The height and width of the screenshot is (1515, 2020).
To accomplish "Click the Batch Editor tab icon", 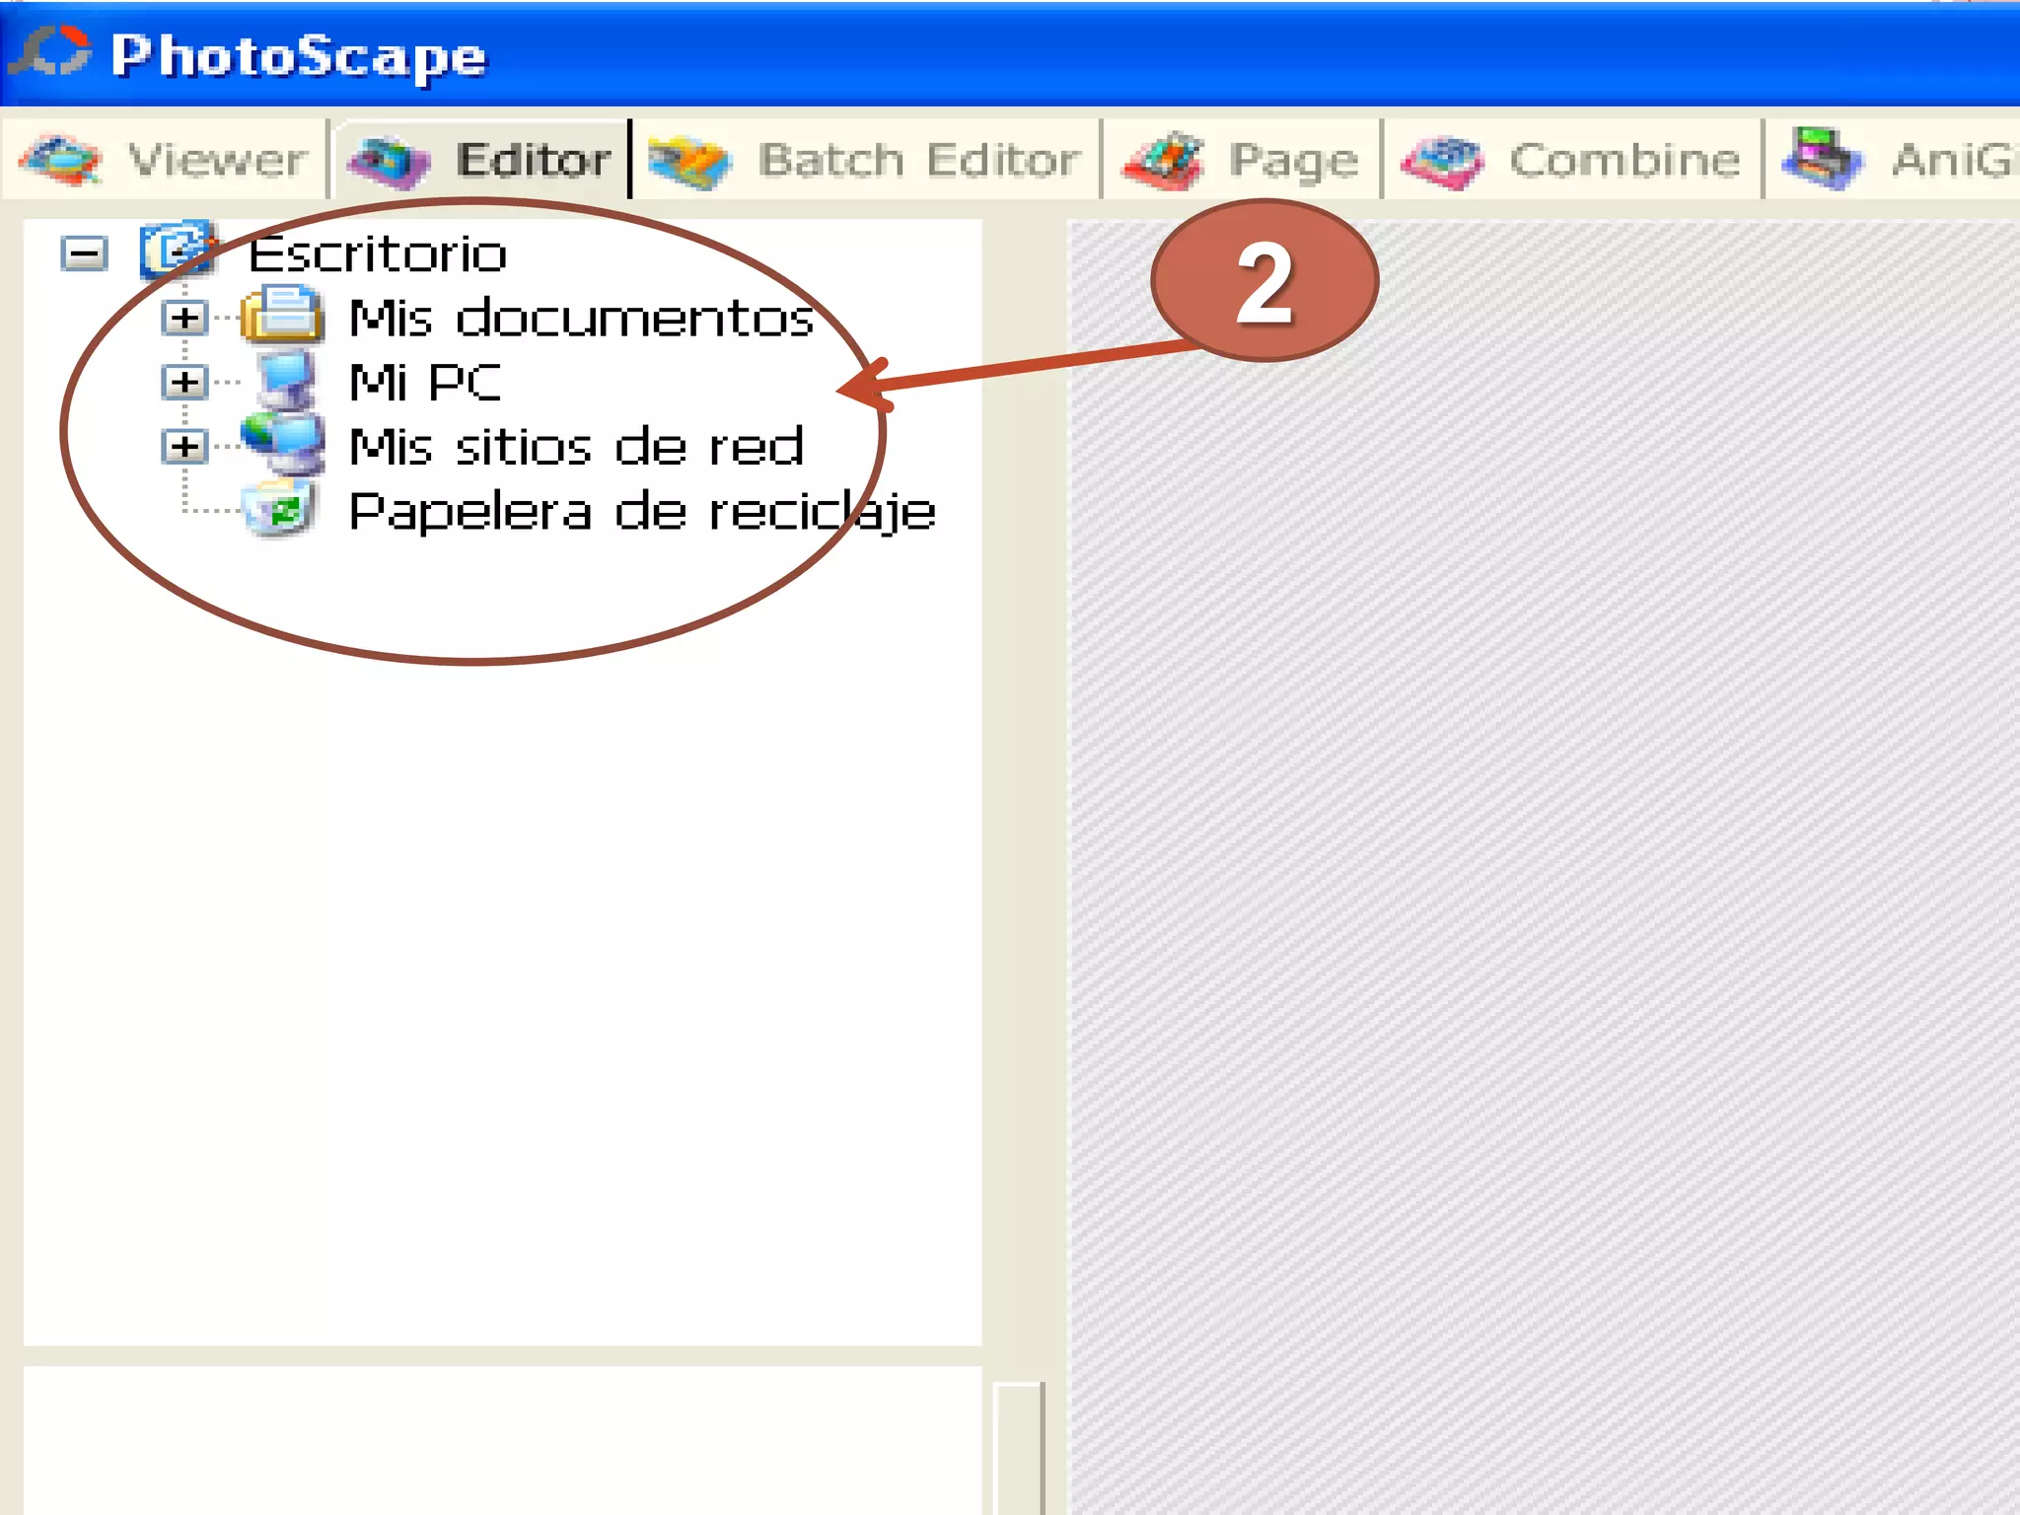I will tap(689, 162).
